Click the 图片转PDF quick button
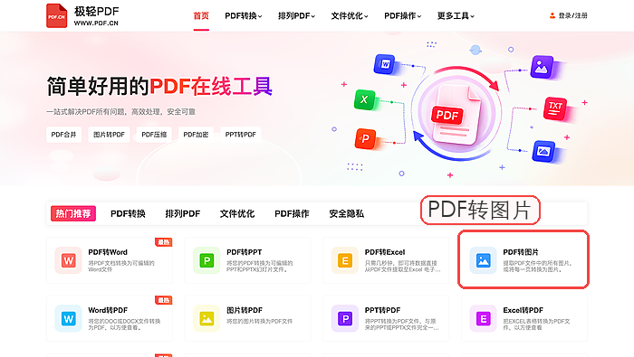 109,135
